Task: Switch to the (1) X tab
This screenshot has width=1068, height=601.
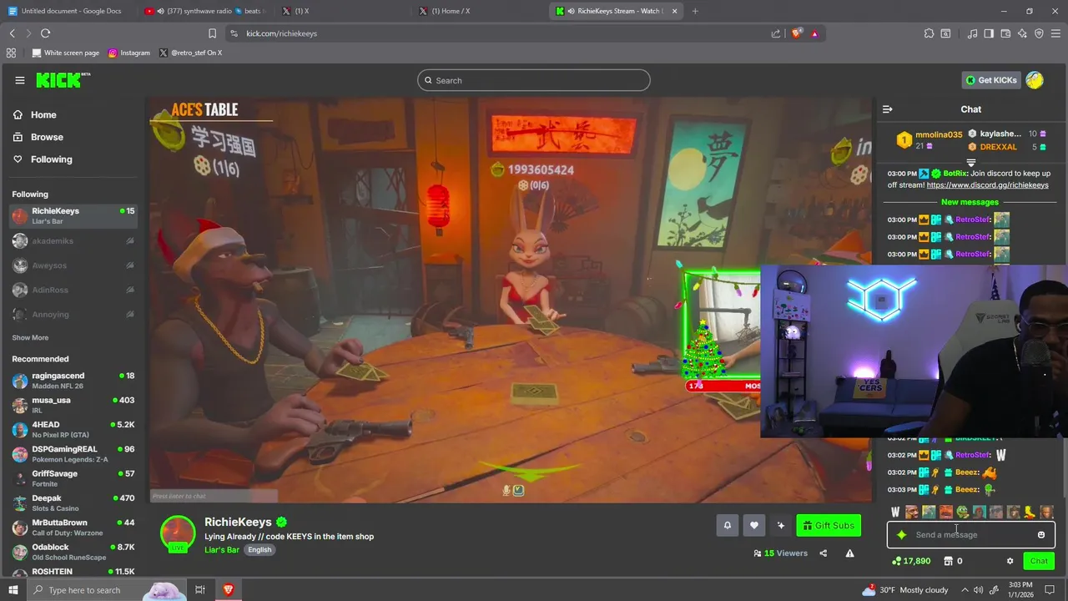Action: click(x=342, y=11)
